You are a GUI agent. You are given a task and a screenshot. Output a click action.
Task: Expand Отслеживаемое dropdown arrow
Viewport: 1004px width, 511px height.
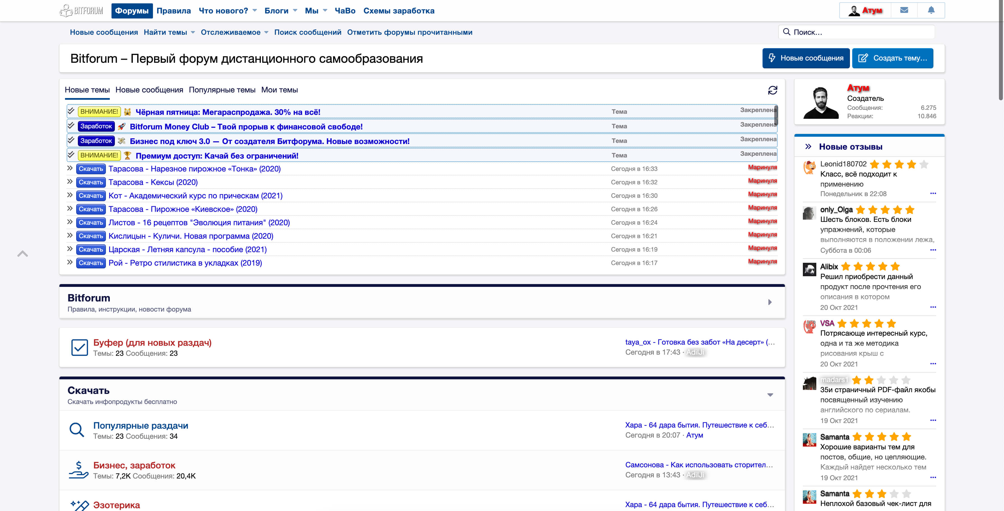[x=266, y=32]
